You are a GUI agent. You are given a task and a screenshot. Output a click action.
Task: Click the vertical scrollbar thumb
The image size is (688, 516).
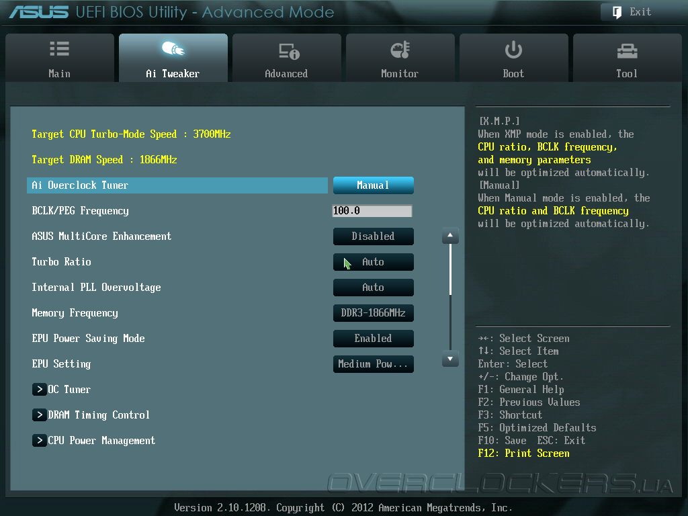pyautogui.click(x=450, y=269)
